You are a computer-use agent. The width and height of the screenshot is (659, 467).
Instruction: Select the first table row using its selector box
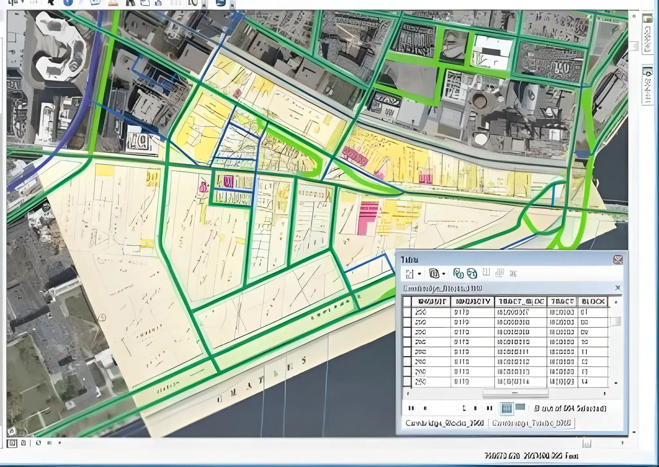pos(407,312)
